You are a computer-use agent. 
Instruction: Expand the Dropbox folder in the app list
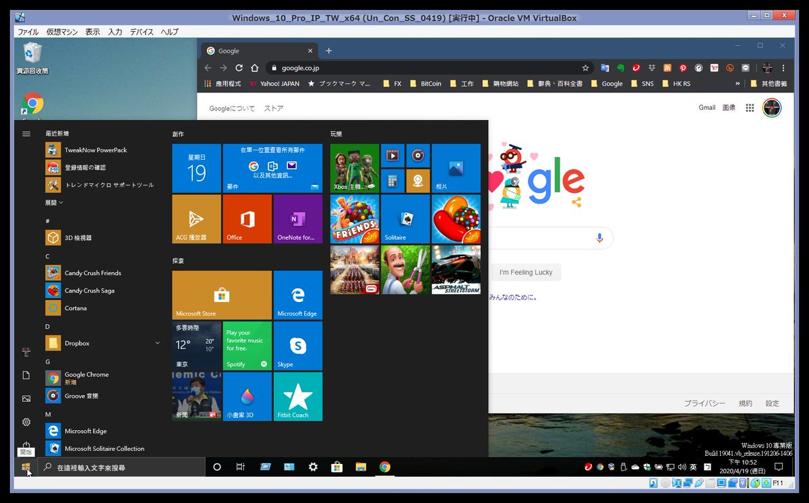coord(158,343)
